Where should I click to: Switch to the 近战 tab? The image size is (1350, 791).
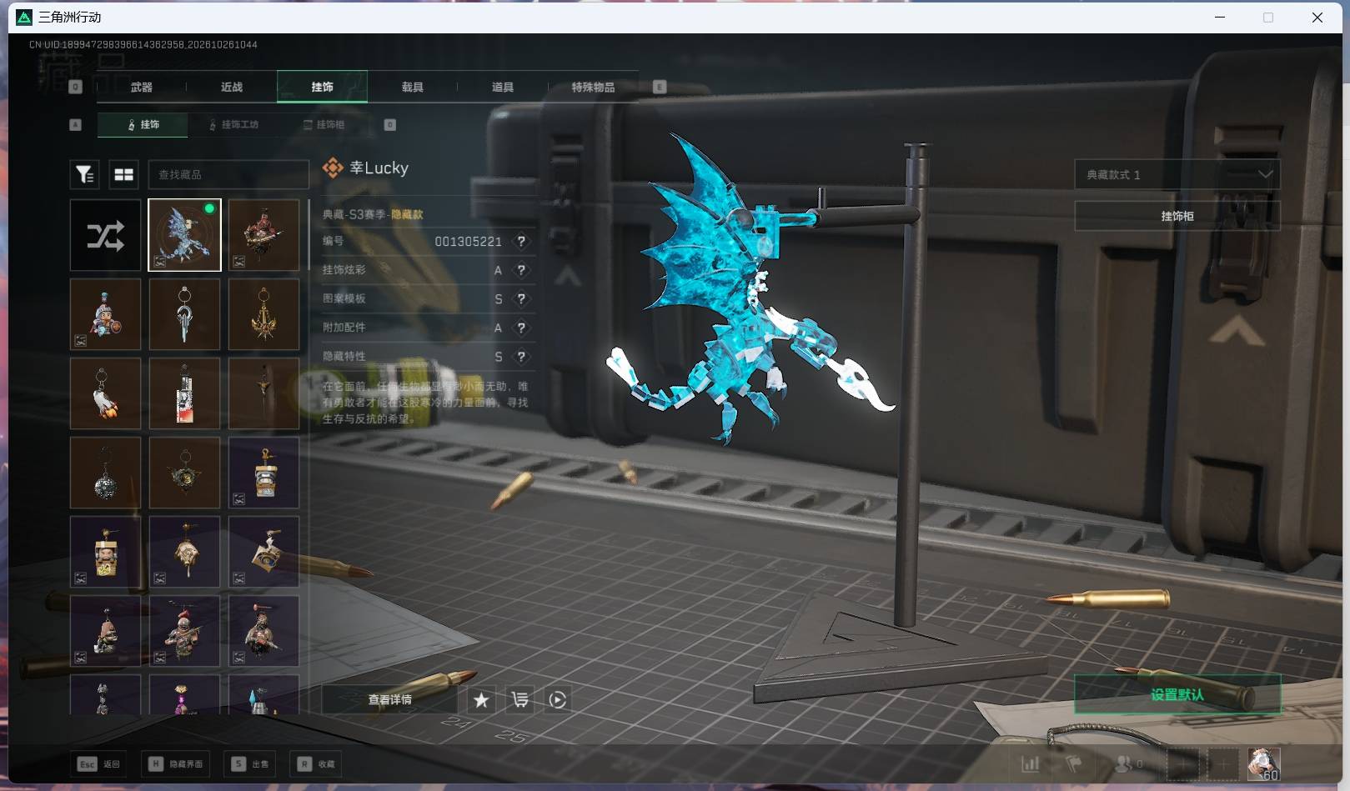(x=231, y=87)
